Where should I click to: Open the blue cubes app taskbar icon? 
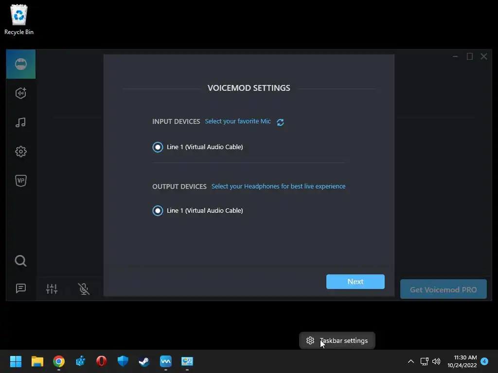coord(80,361)
